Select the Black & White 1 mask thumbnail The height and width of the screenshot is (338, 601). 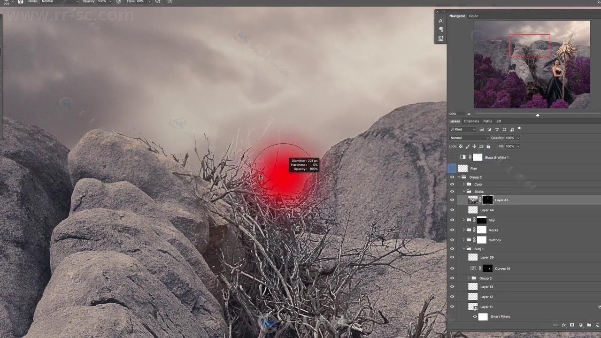(x=478, y=157)
